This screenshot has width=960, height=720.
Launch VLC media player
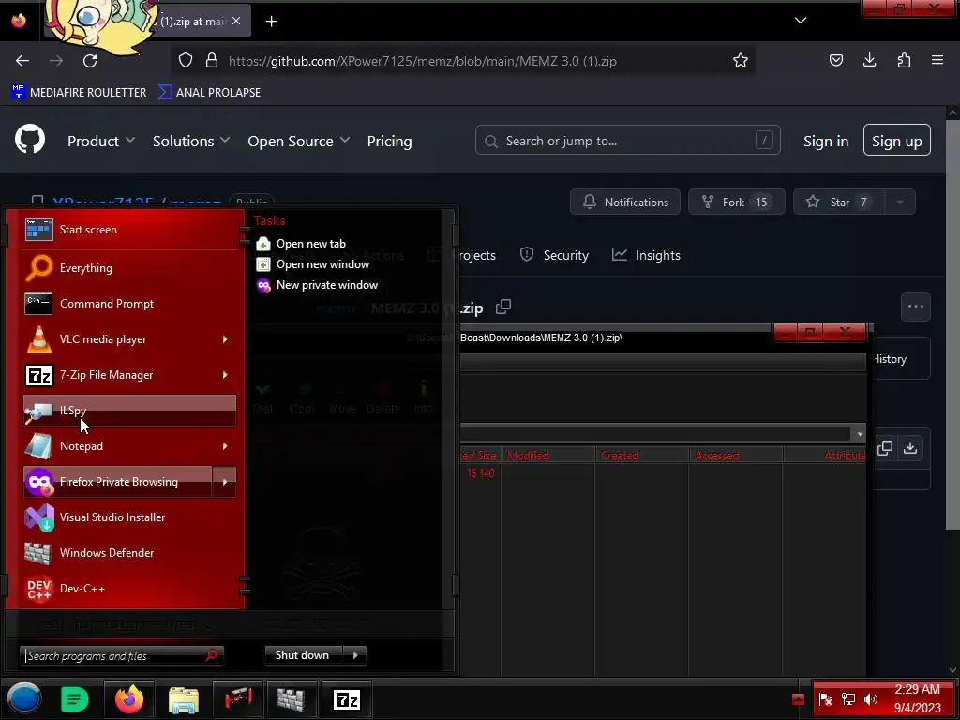pos(118,339)
